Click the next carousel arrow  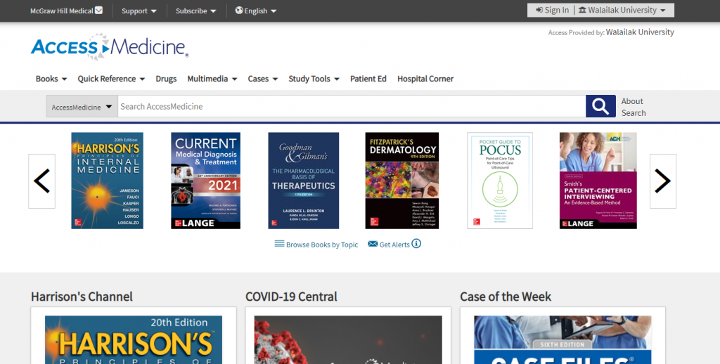pos(662,181)
